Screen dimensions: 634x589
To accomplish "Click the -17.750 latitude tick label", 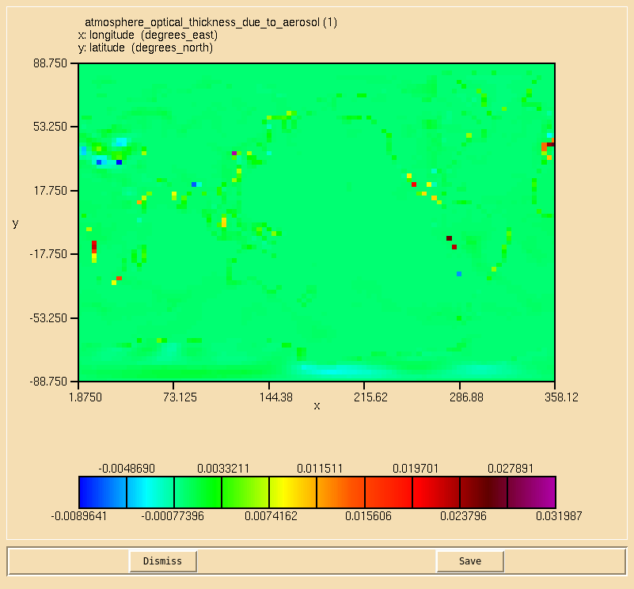I will point(48,254).
